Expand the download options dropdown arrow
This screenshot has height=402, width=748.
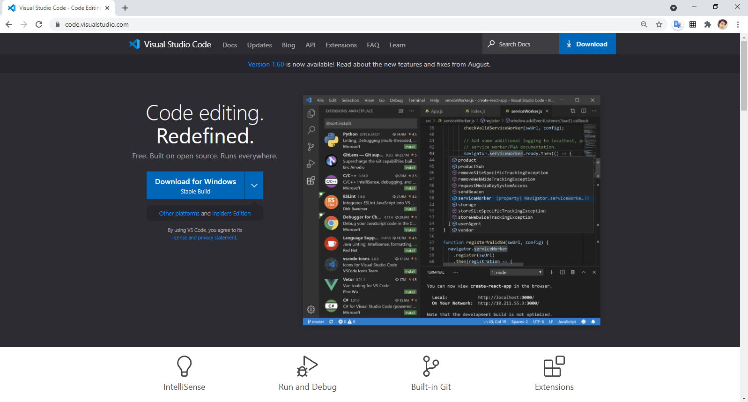254,186
